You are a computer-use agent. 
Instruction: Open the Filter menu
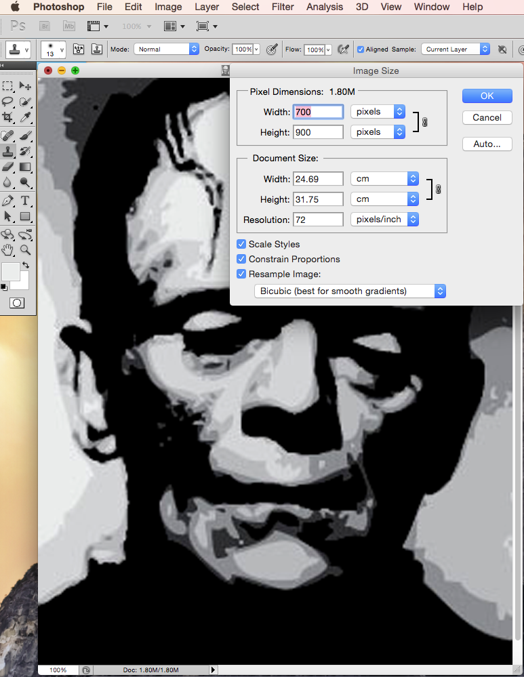tap(283, 7)
